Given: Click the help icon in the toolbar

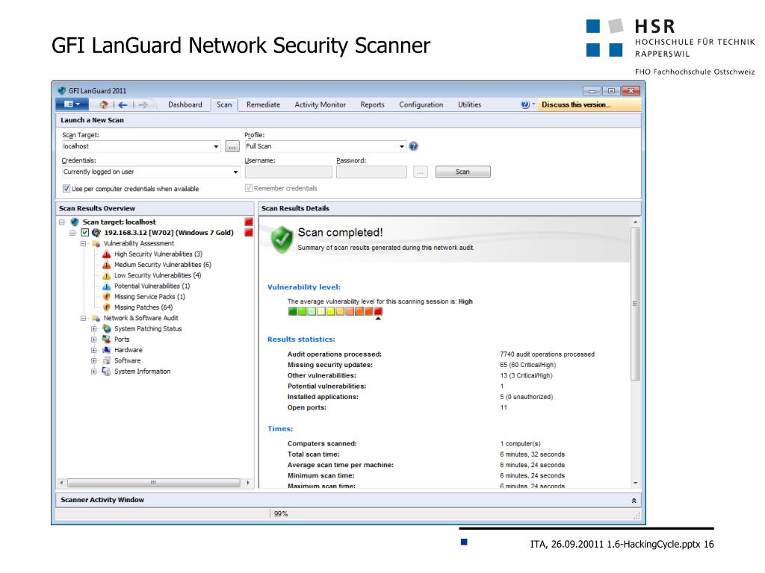Looking at the screenshot, I should 525,104.
